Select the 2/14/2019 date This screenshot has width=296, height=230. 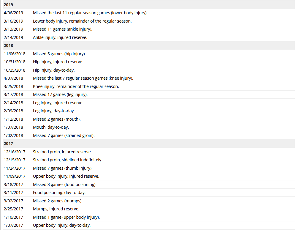[x=13, y=37]
